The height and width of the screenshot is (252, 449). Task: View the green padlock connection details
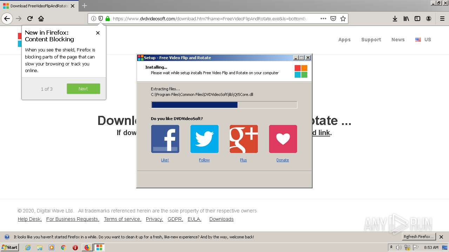click(108, 19)
